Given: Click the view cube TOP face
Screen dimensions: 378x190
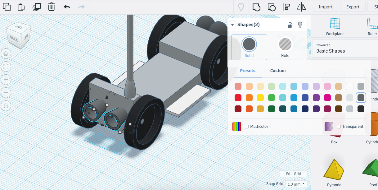Looking at the screenshot, I should point(19,28).
